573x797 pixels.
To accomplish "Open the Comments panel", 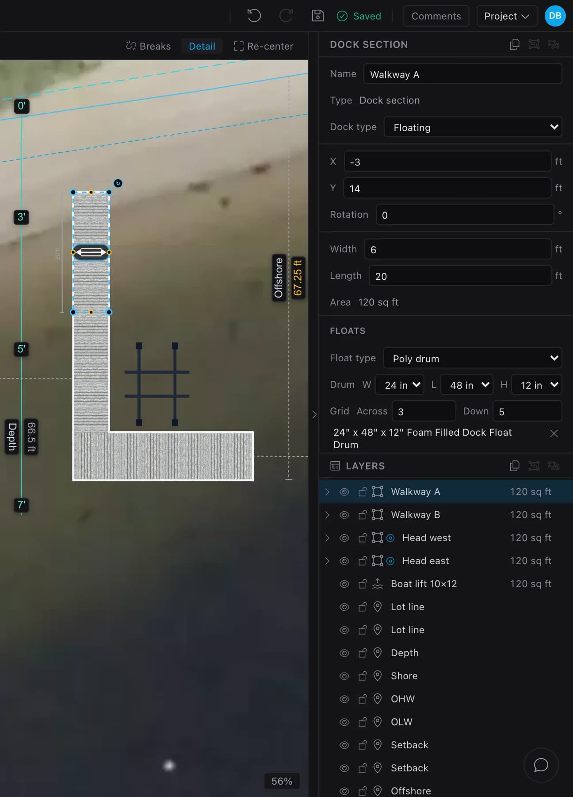I will pyautogui.click(x=436, y=16).
